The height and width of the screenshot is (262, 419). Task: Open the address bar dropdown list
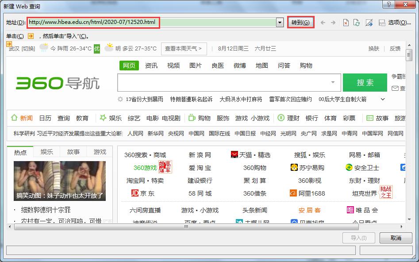pyautogui.click(x=279, y=22)
